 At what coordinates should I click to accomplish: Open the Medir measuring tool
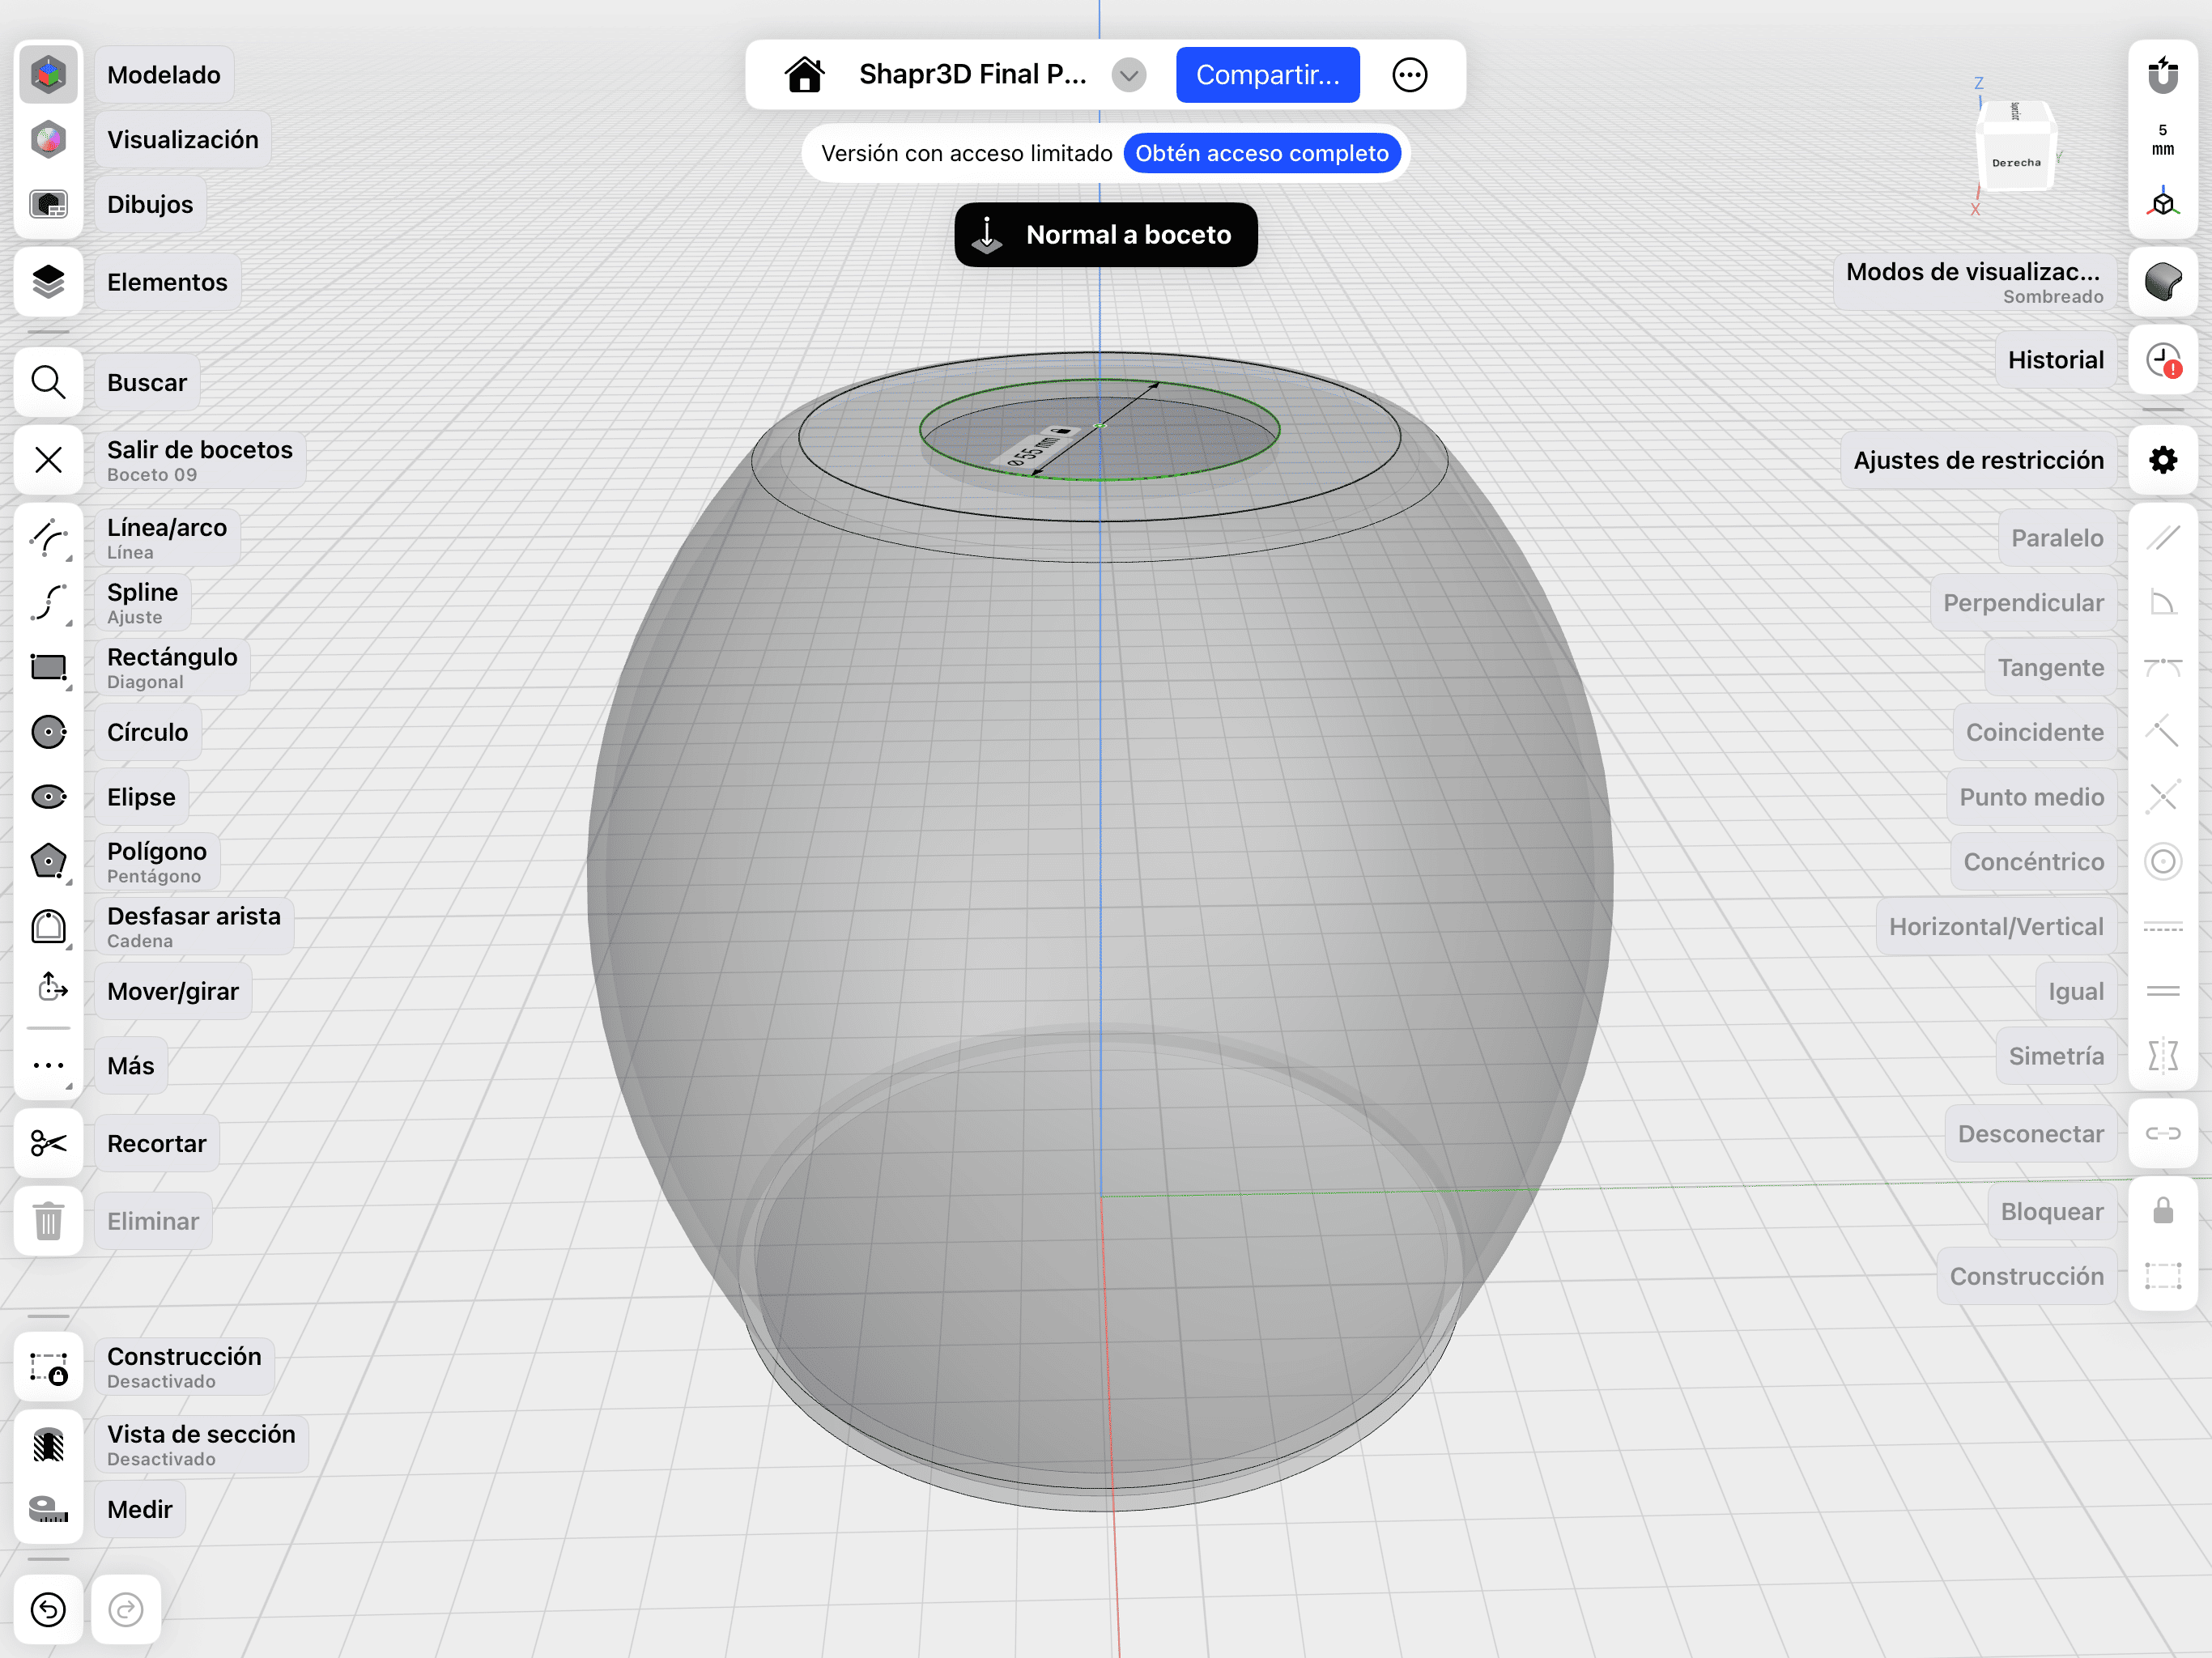click(x=48, y=1509)
